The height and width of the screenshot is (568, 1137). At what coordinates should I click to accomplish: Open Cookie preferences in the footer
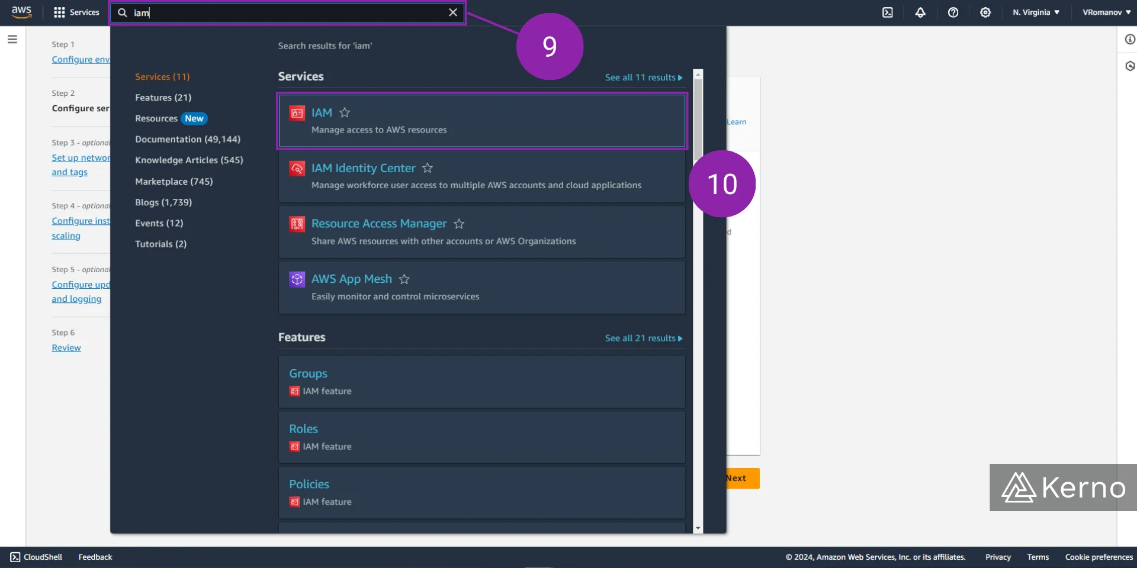tap(1099, 557)
